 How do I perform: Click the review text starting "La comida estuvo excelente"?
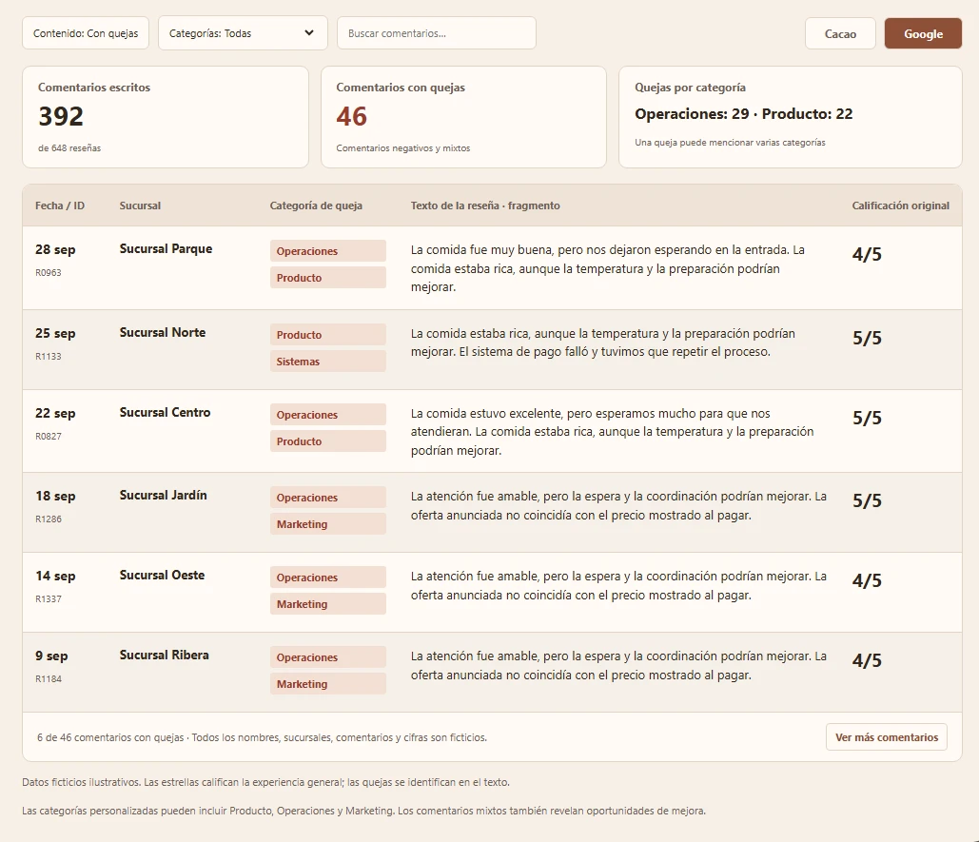click(x=612, y=431)
